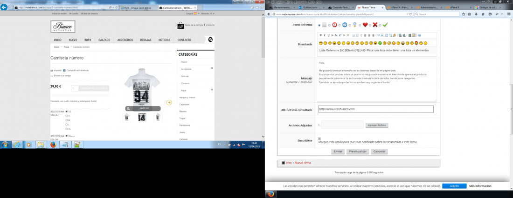Open Más información cookies link
Image resolution: width=513 pixels, height=198 pixels.
480,186
